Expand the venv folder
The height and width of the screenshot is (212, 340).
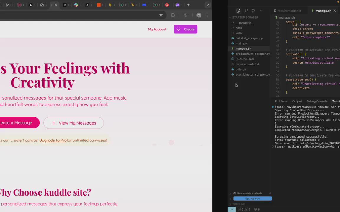click(239, 33)
